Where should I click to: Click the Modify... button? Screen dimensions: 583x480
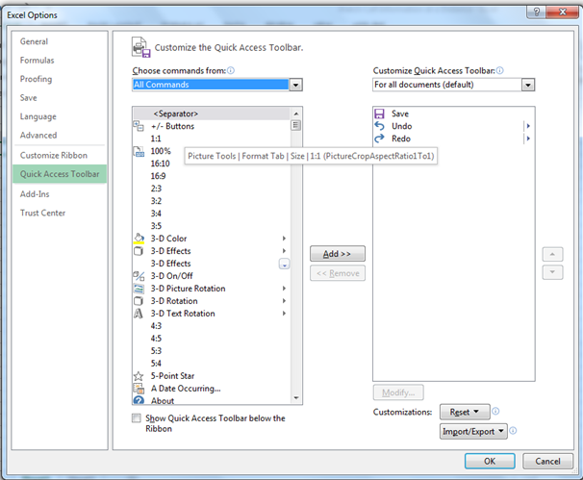(x=398, y=392)
